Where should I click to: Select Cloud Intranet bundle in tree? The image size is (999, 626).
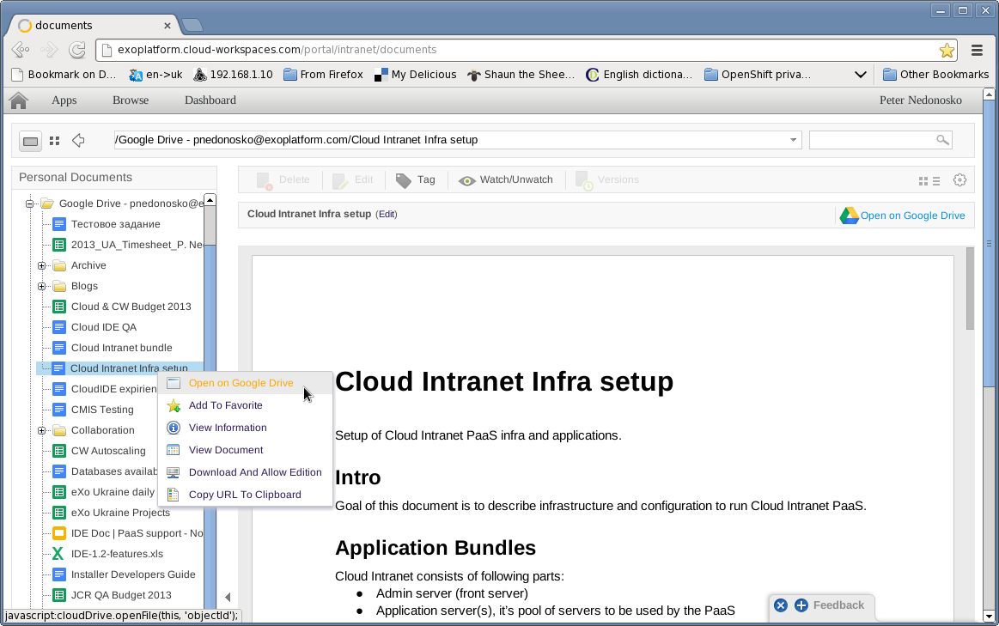pos(121,348)
